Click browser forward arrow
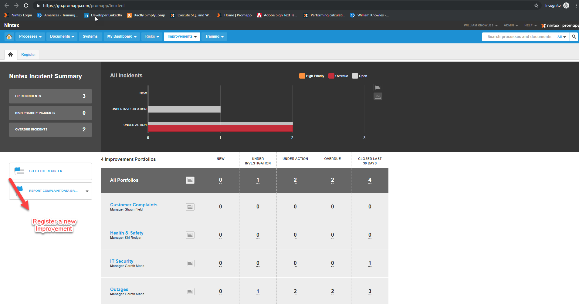579x304 pixels. pyautogui.click(x=16, y=5)
